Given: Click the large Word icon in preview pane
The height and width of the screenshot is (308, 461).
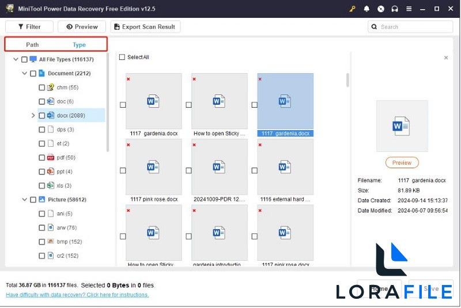Looking at the screenshot, I should [402, 126].
